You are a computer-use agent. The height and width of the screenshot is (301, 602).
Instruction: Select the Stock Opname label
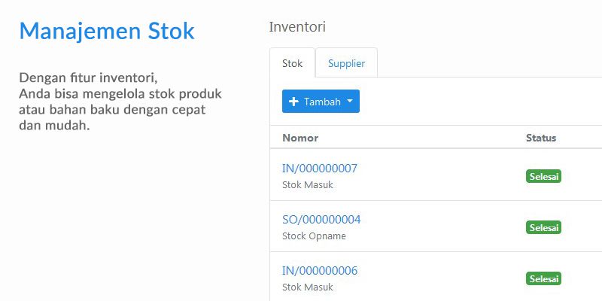coord(314,236)
